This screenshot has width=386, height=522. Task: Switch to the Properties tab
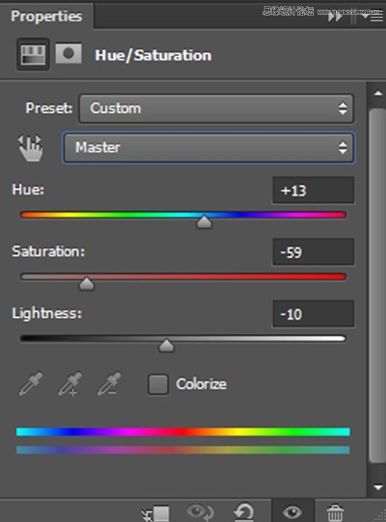coord(47,16)
